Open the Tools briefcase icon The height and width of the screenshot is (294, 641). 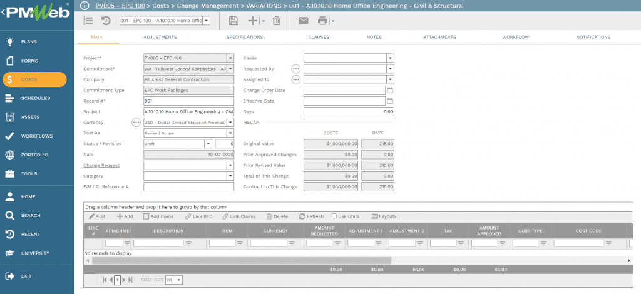point(10,173)
